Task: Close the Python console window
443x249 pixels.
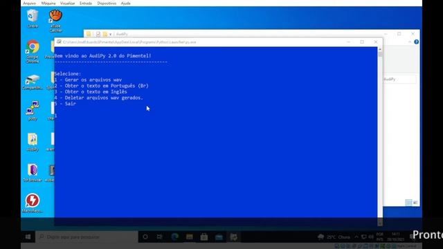Action: (x=376, y=41)
